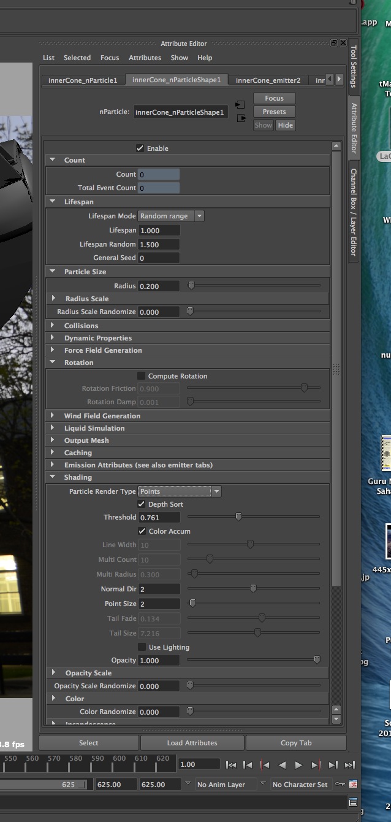
Task: Open animation preferences icon
Action: [353, 784]
